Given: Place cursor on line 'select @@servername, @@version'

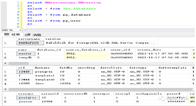Looking at the screenshot, I should 64,3.
